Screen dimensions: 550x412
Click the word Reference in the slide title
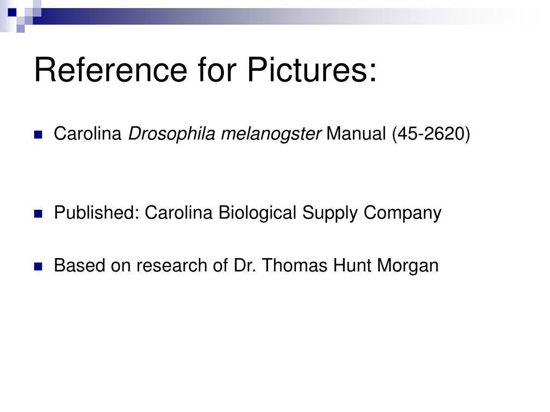click(x=111, y=70)
